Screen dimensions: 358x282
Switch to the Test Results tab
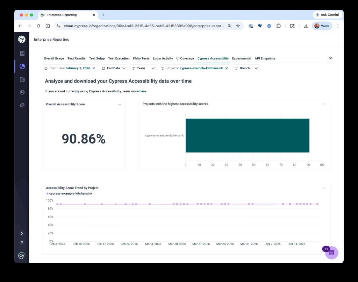point(77,58)
